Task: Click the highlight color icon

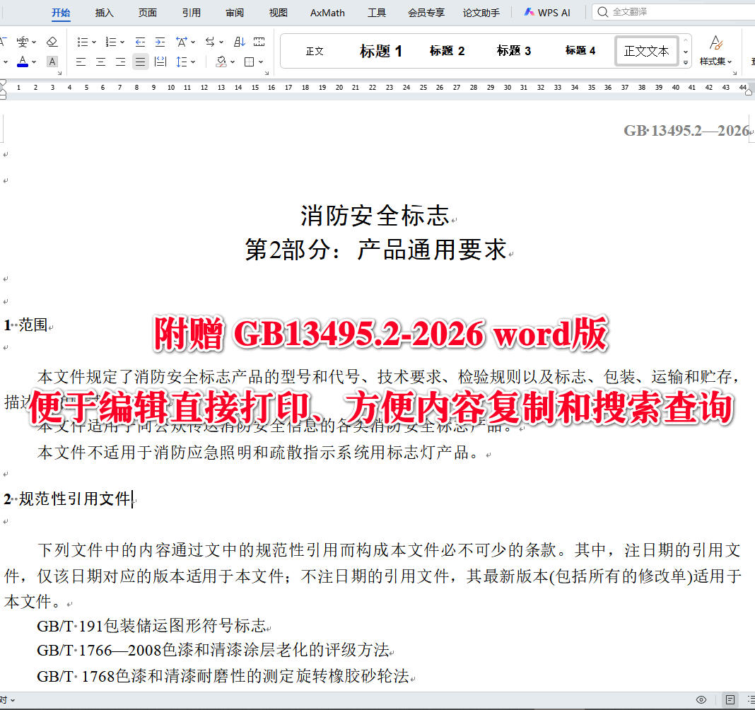Action: 52,62
